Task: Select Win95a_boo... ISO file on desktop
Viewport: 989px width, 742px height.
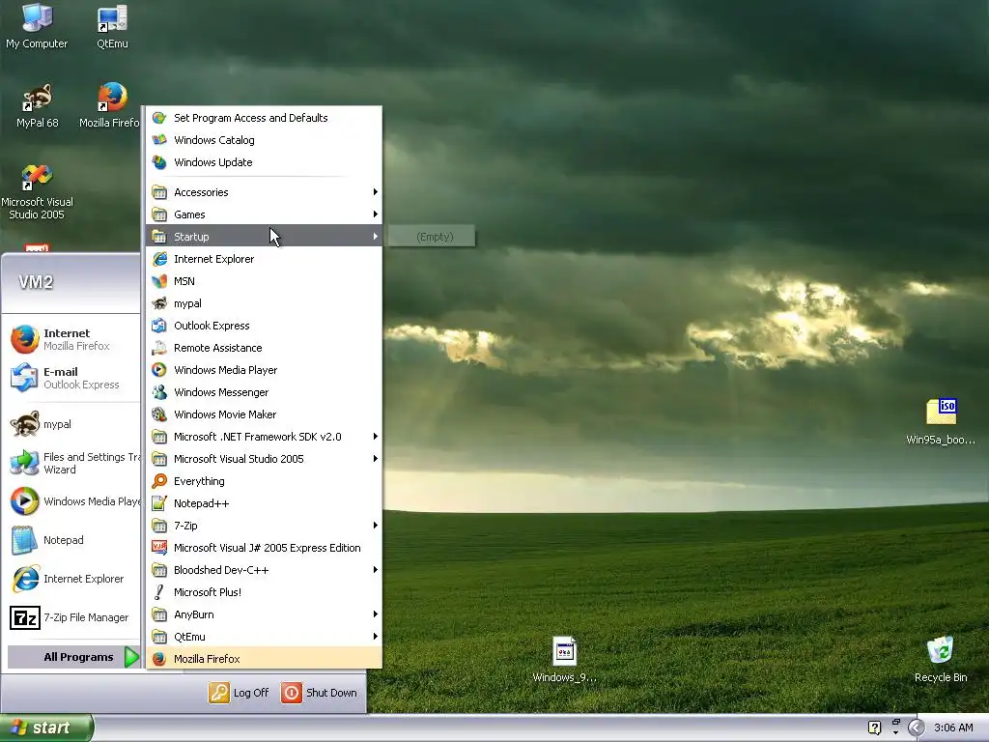Action: (941, 421)
